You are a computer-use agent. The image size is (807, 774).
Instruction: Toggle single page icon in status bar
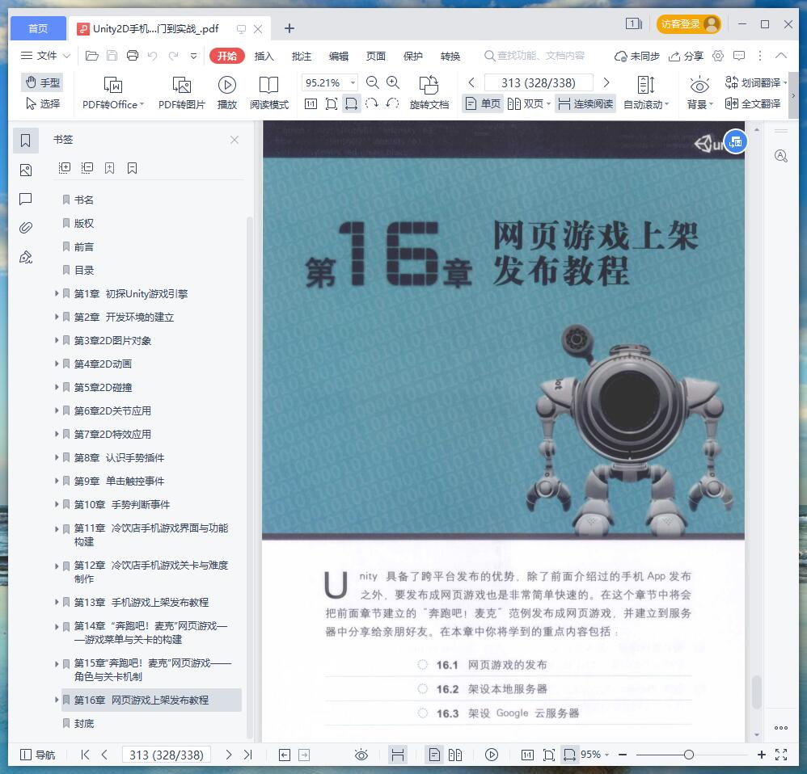[434, 755]
